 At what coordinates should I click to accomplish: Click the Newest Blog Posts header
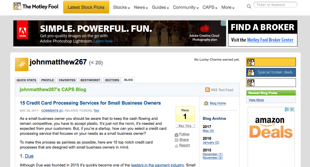pos(271,93)
